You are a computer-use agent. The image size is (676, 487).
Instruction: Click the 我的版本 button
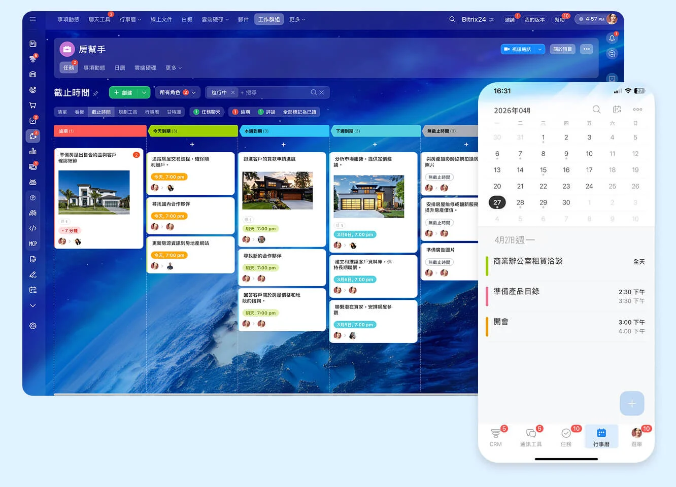click(534, 19)
